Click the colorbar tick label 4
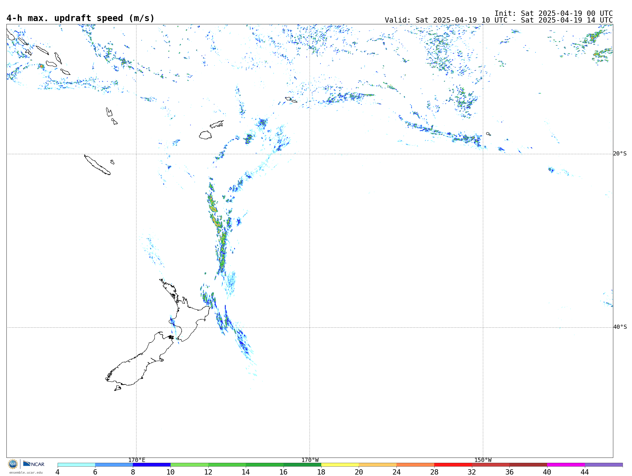This screenshot has width=632, height=476. click(x=58, y=472)
